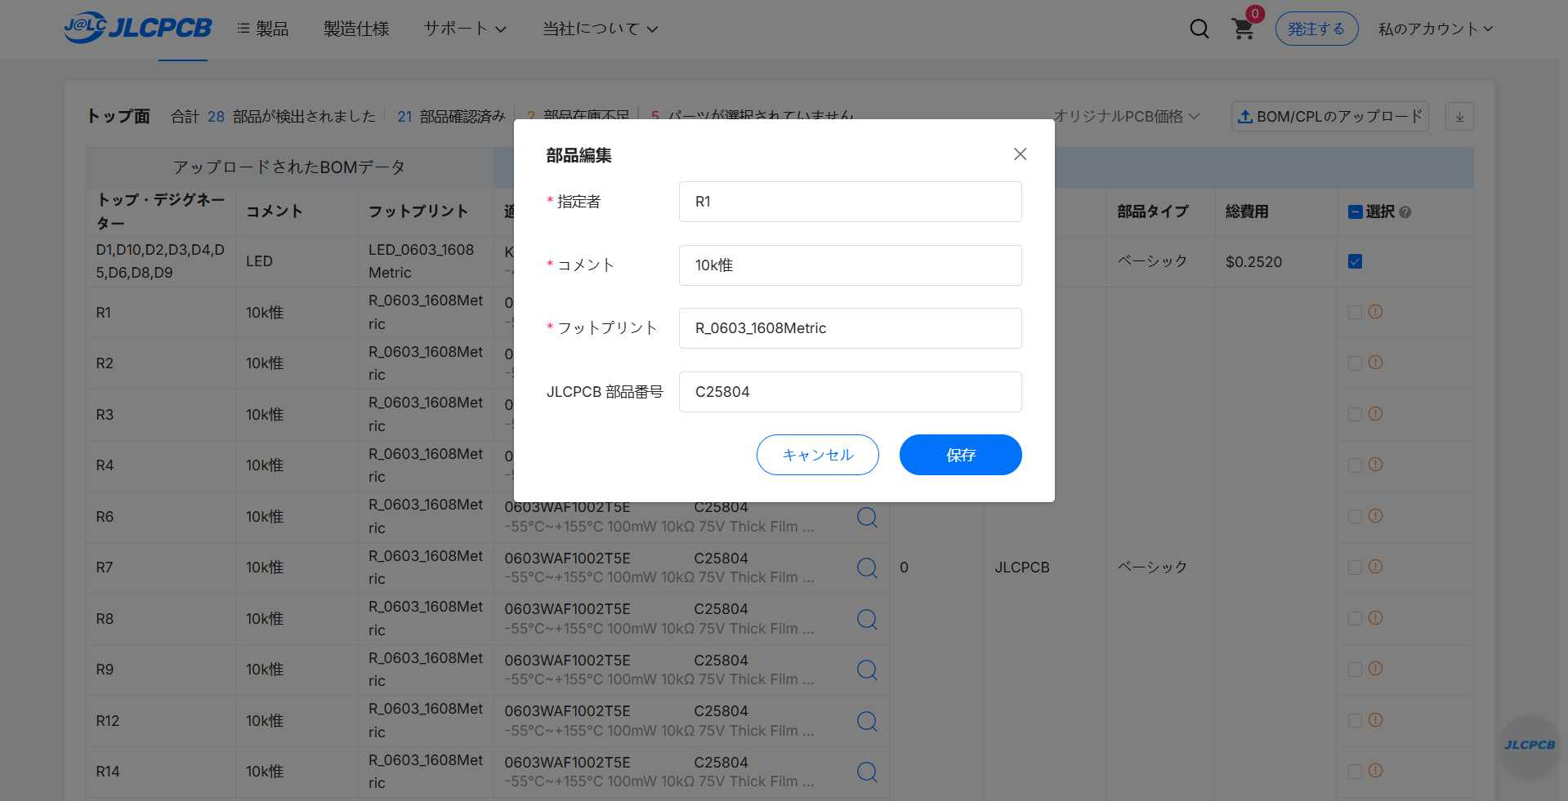Close the 部品編集 dialog

(1020, 154)
